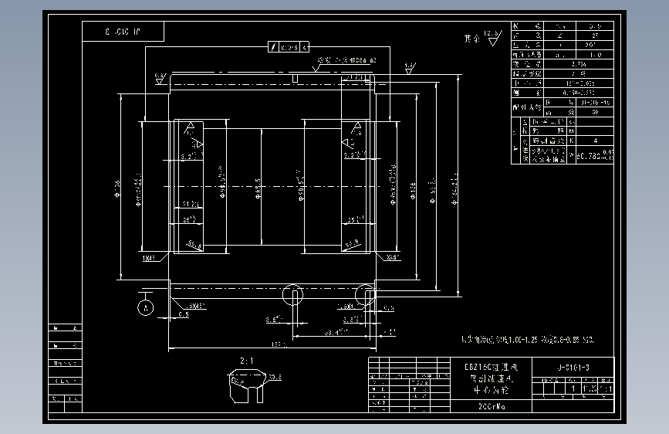669x434 pixels.
Task: Select the 1:1 scale cell in title block
Action: [606, 388]
